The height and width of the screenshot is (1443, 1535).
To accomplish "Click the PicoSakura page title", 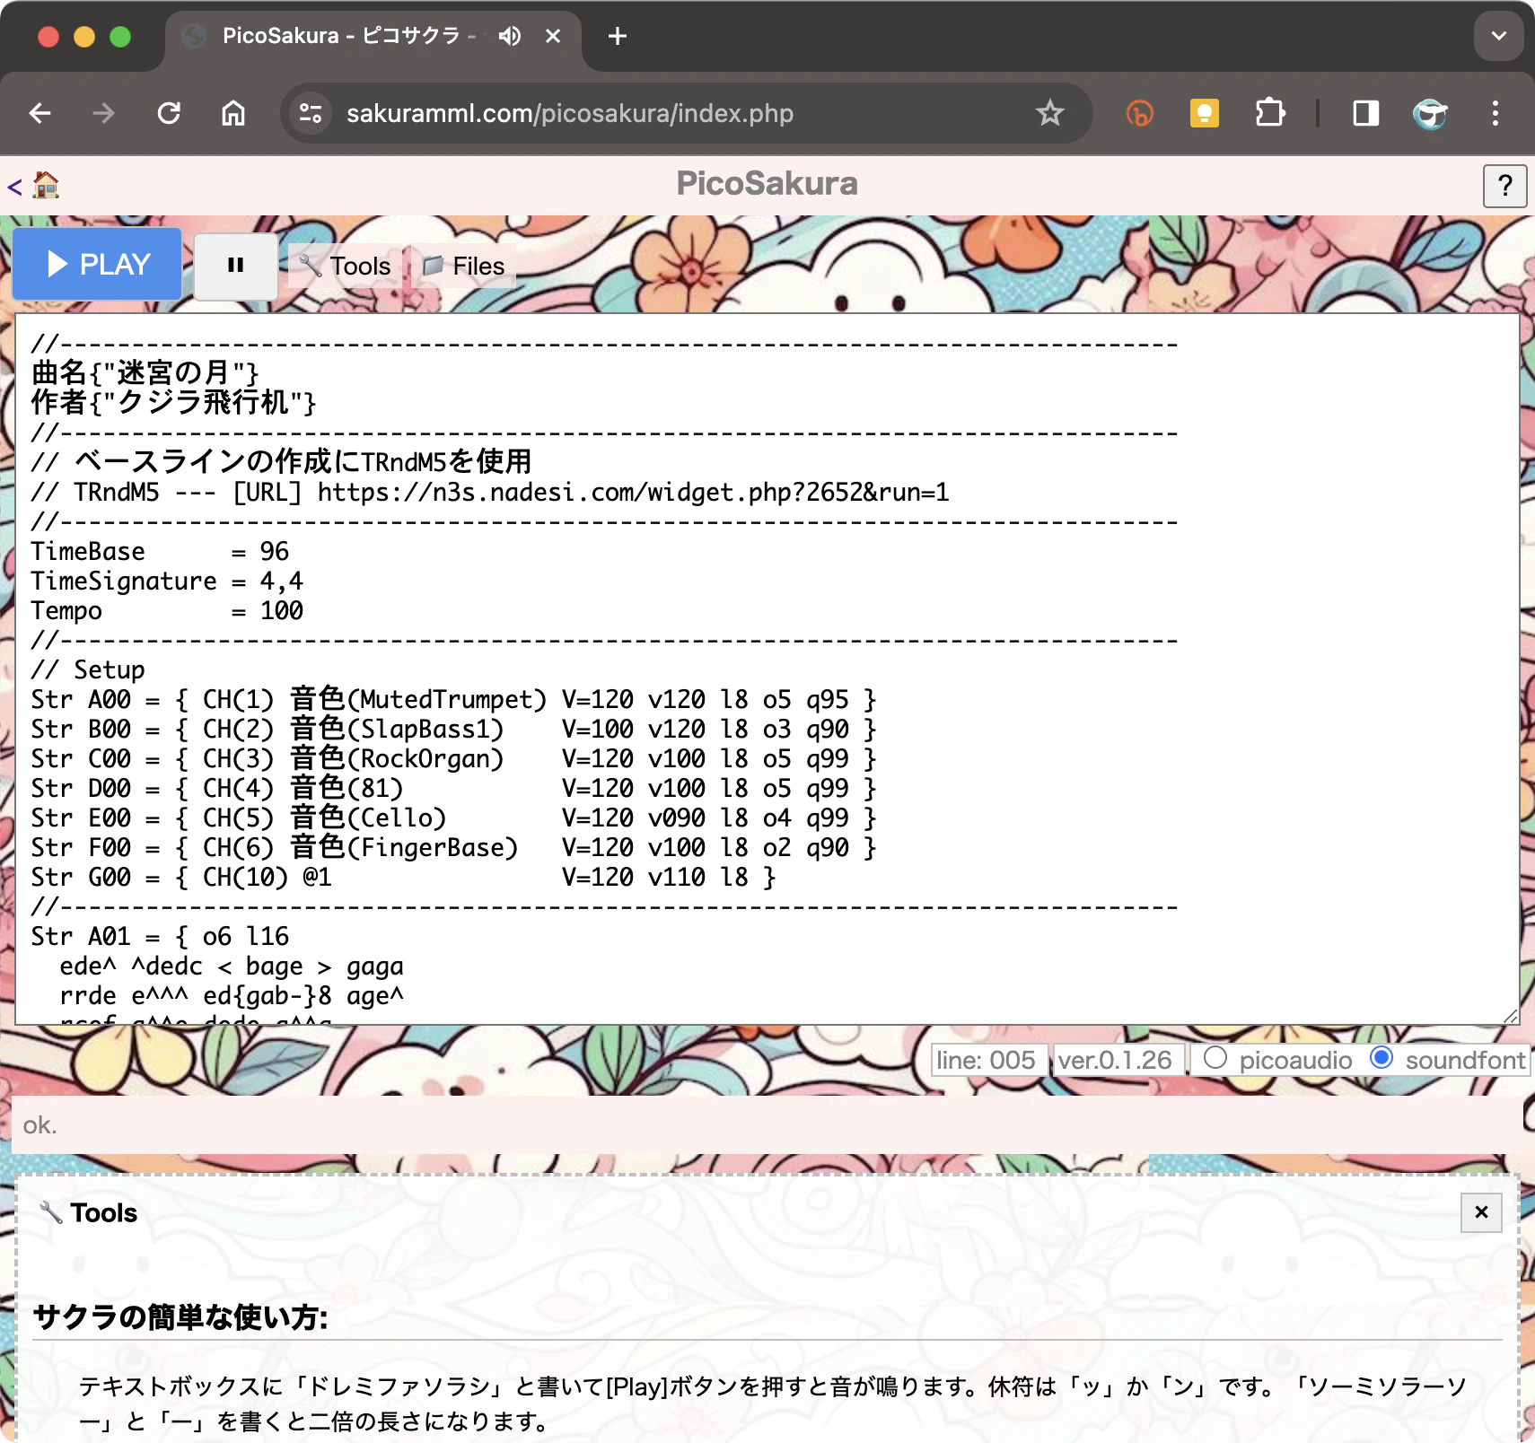I will point(767,183).
